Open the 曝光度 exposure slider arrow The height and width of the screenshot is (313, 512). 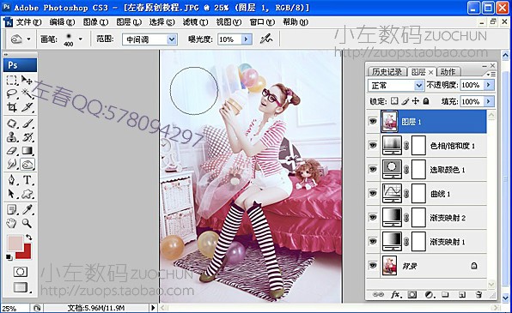(x=247, y=39)
